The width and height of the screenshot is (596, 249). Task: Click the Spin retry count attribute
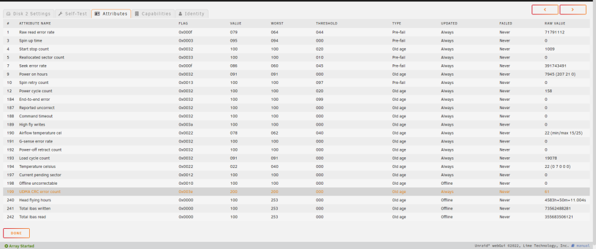pyautogui.click(x=34, y=82)
